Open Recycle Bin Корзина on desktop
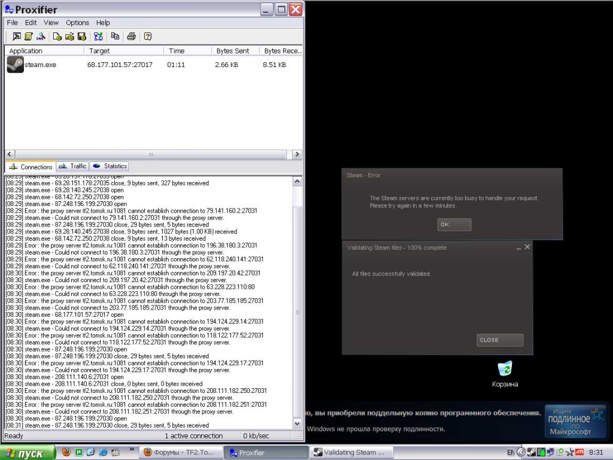The height and width of the screenshot is (460, 613). (505, 374)
